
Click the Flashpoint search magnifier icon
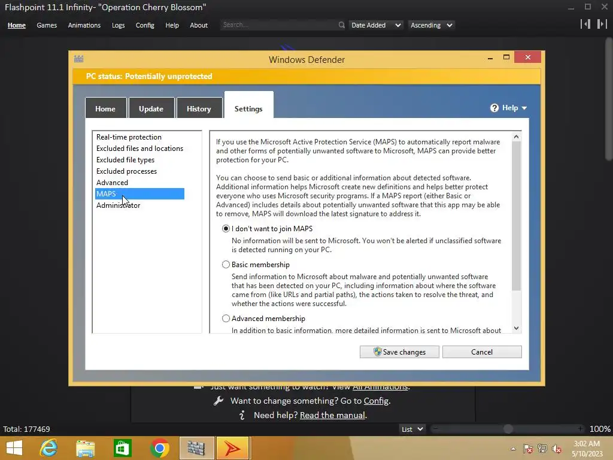click(341, 25)
